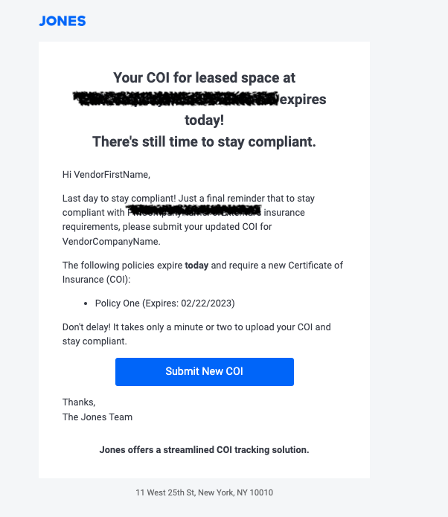Click the "Hi VendorFirstName," greeting

tap(106, 175)
